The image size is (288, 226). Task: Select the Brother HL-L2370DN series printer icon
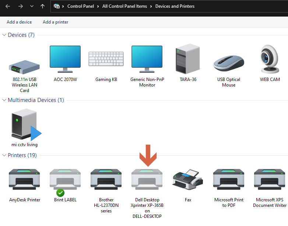pos(106,179)
